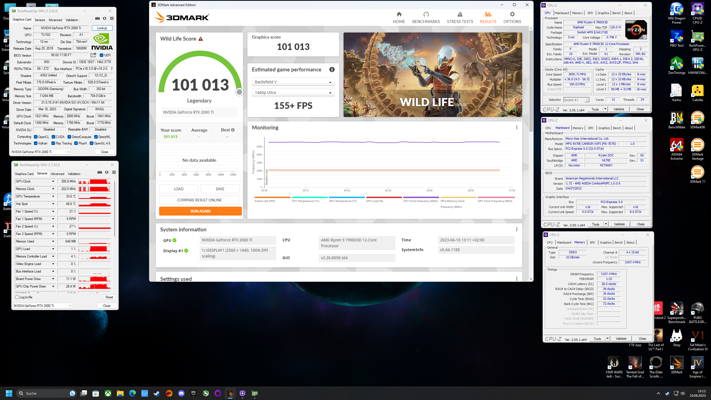The height and width of the screenshot is (400, 711).
Task: Click COMPARE RESULT ONLINE button
Action: click(x=199, y=200)
